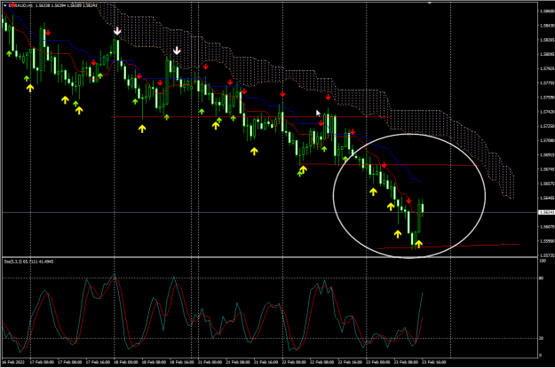The height and width of the screenshot is (368, 555).
Task: Click the 23 Feb 16:00 time label
Action: (434, 362)
